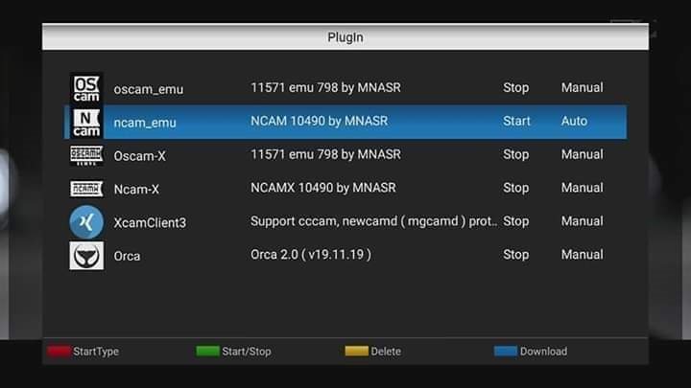
Task: Click Ncam-X's Manual start type
Action: coord(583,188)
